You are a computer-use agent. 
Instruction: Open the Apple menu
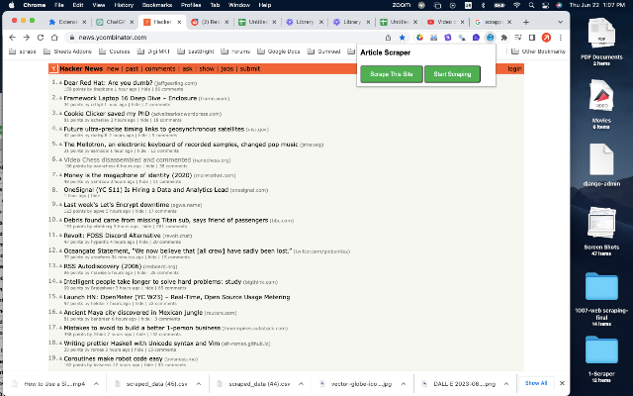click(11, 5)
